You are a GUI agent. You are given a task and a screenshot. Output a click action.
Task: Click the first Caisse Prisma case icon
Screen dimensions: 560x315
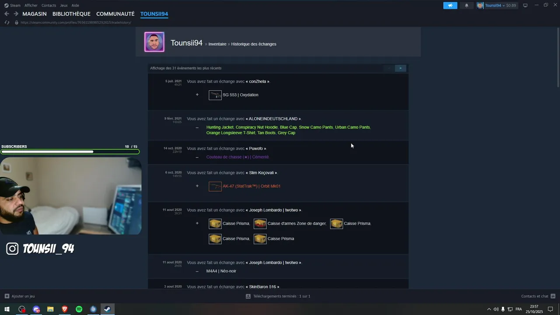coord(215,224)
